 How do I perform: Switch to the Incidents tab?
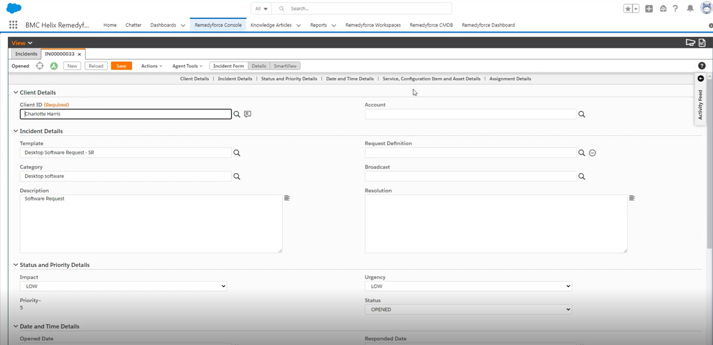point(26,54)
